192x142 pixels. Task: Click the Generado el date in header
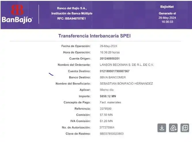point(167,18)
